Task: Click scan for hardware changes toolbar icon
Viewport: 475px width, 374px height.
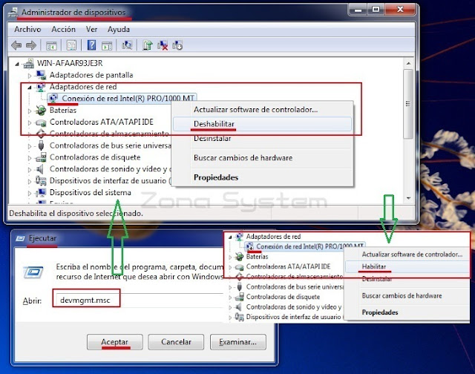Action: 127,45
